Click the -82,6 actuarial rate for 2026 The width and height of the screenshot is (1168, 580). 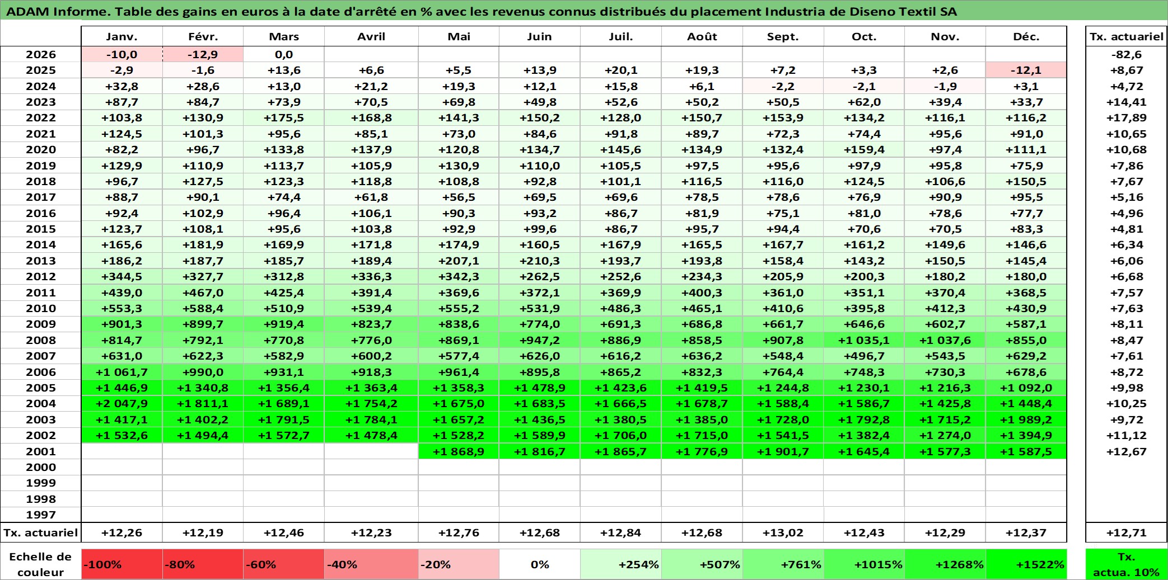(x=1127, y=54)
